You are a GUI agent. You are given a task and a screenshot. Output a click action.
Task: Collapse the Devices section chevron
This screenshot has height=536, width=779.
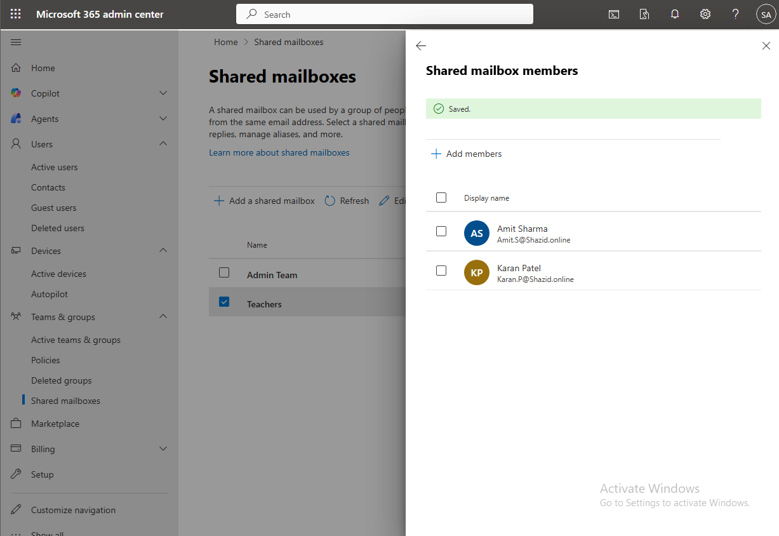[x=163, y=251]
